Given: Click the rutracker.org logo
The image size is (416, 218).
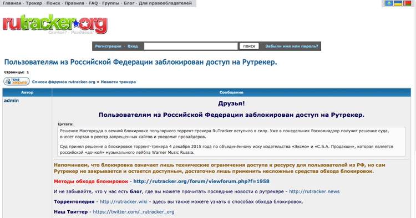Looking at the screenshot, I should 55,24.
